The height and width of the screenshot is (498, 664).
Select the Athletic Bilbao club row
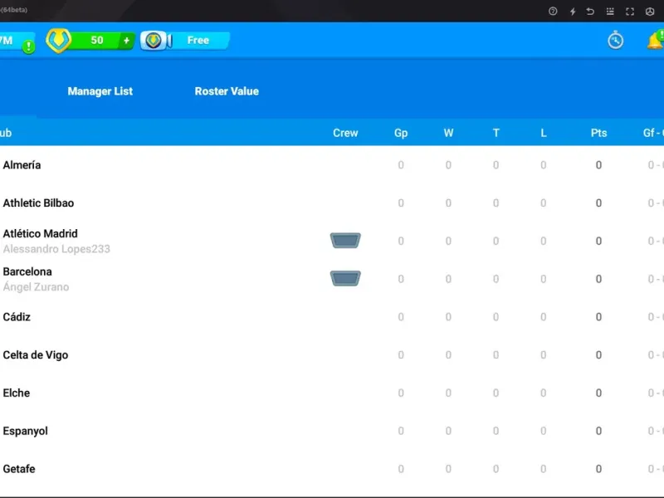tap(332, 203)
